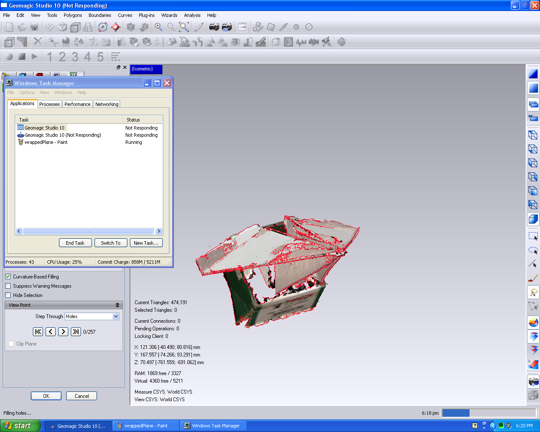Select the line selection tool in right toolbar

[533, 265]
